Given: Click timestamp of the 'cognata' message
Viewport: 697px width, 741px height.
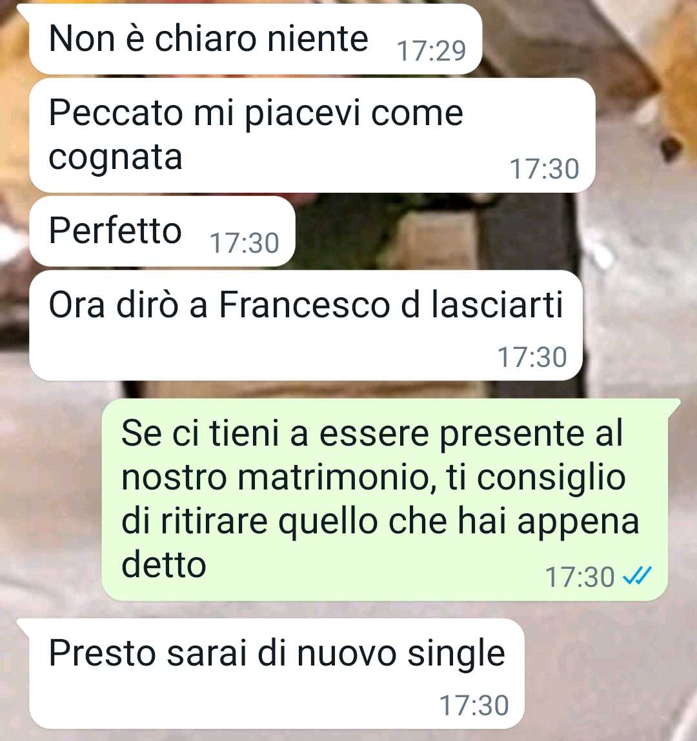Looking at the screenshot, I should pyautogui.click(x=544, y=169).
